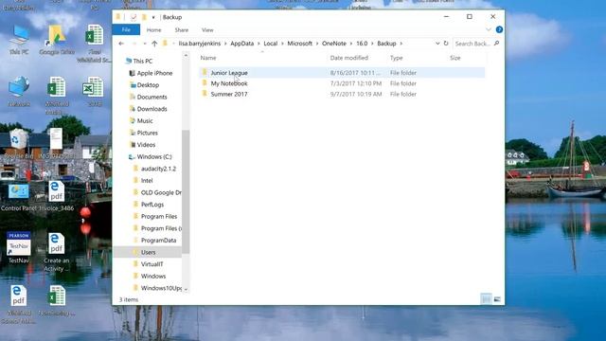This screenshot has height=341, width=606.
Task: Navigate to Local in the address bar
Action: pos(271,44)
